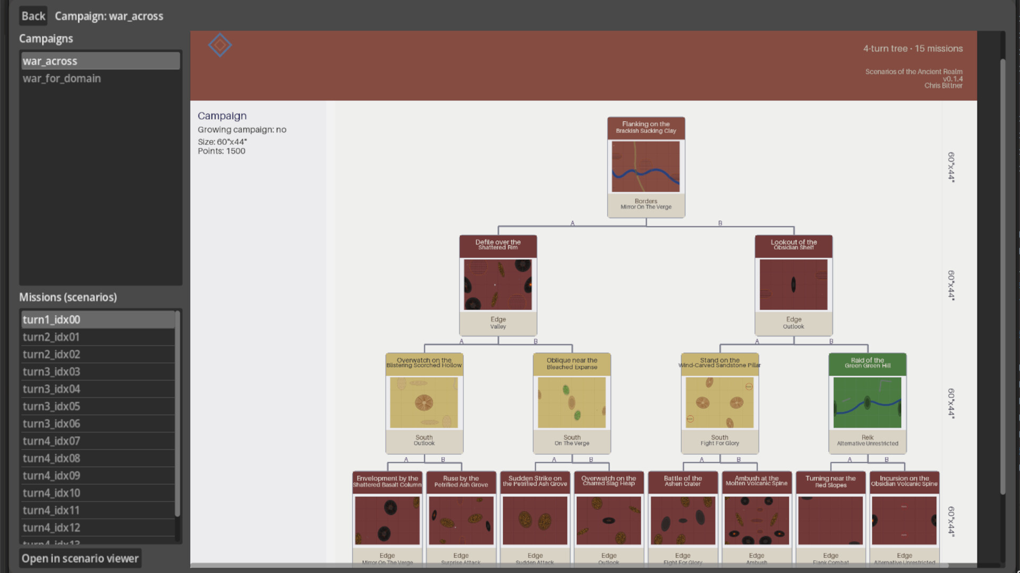The width and height of the screenshot is (1020, 573).
Task: Select mission turn4_idx10
Action: coord(51,493)
